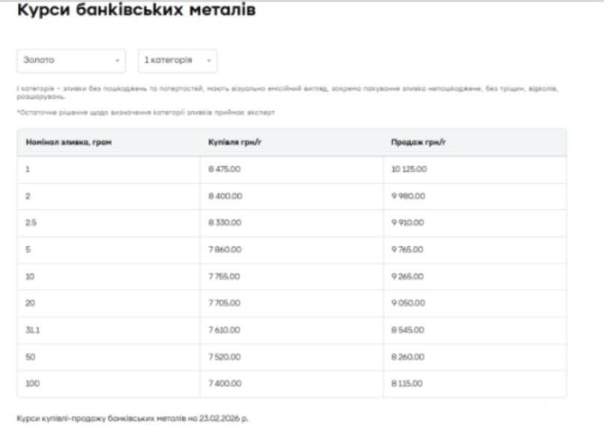
Task: Select the 31.1 gram nominal cell
Action: pos(31,331)
